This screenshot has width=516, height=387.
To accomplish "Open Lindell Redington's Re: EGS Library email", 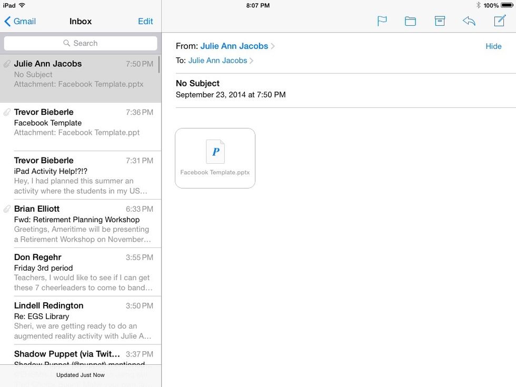I will click(x=81, y=320).
